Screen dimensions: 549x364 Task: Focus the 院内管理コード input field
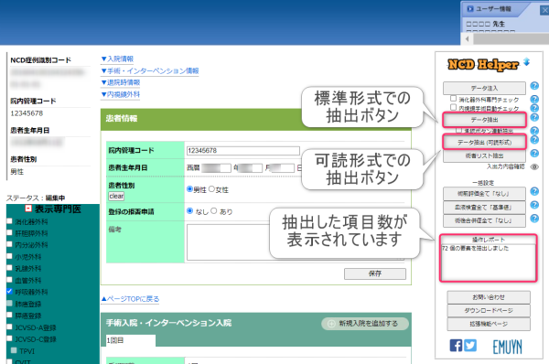(243, 151)
